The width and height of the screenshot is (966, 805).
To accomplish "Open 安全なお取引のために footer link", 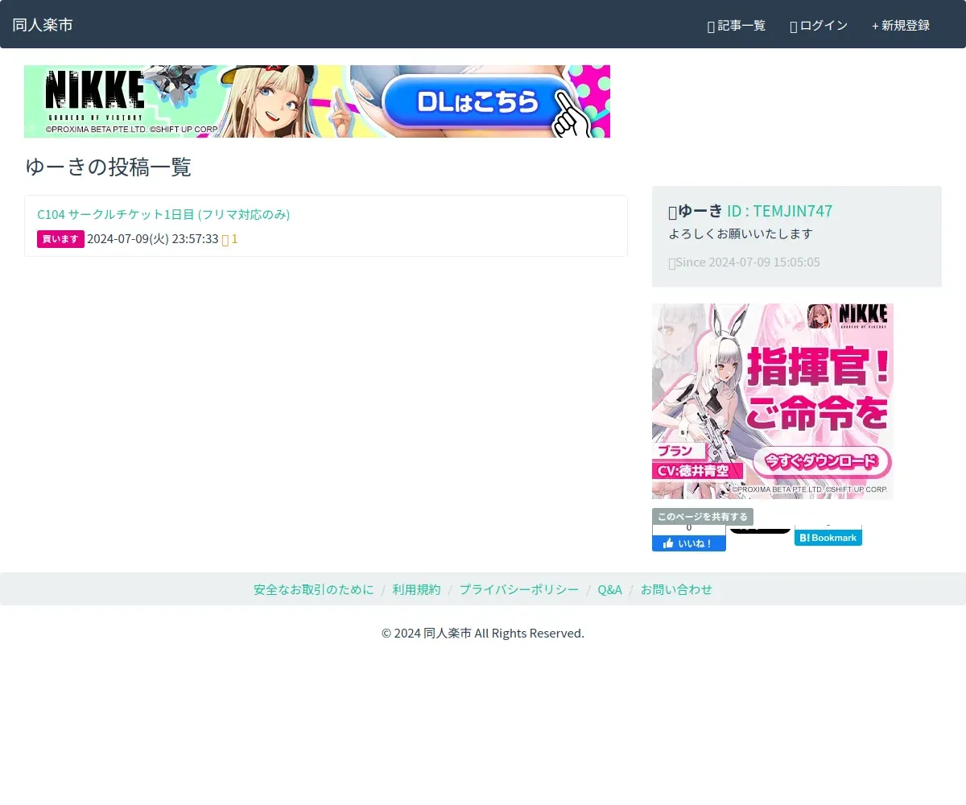I will click(314, 589).
